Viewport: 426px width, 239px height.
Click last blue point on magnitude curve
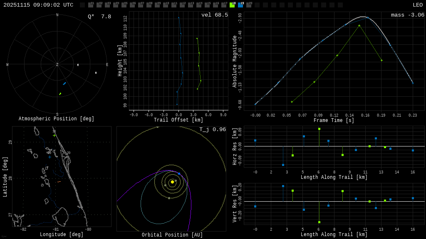413,83
